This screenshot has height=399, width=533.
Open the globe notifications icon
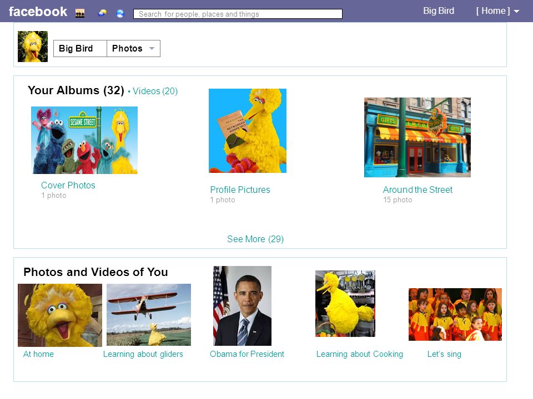click(x=120, y=13)
